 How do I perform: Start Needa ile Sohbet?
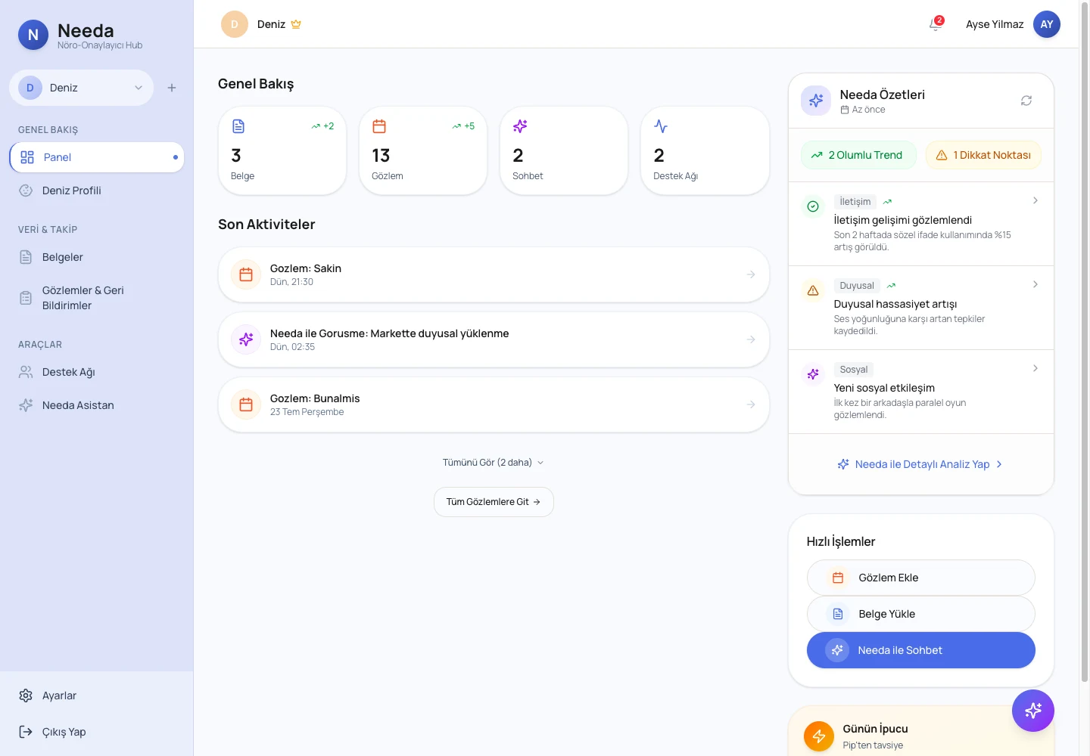tap(921, 650)
